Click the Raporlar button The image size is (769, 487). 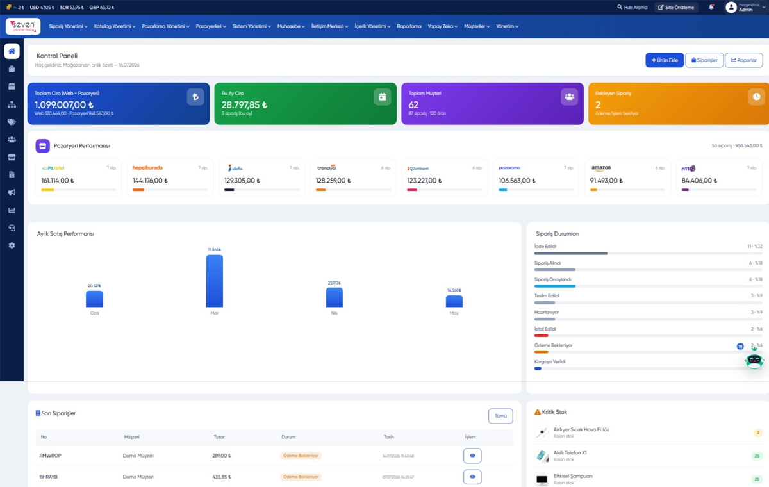click(x=744, y=60)
